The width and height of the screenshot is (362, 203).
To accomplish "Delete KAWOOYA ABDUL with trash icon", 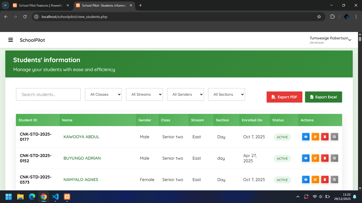I will tap(325, 137).
